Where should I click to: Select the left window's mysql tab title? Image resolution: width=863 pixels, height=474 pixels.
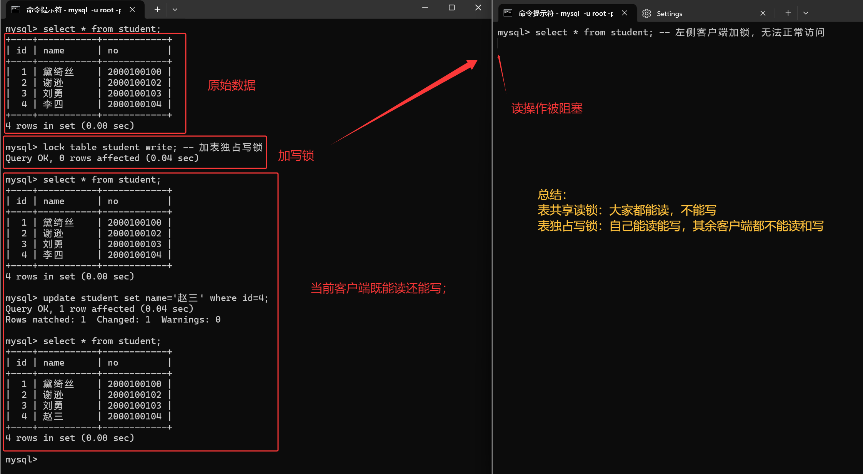(73, 10)
